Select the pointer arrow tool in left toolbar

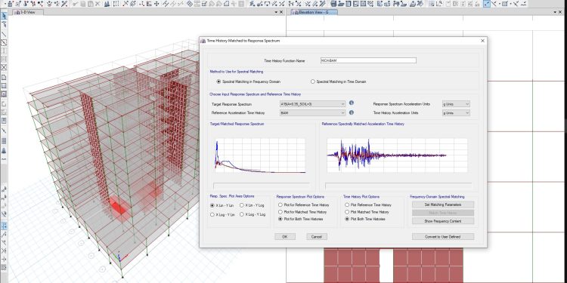pyautogui.click(x=4, y=17)
